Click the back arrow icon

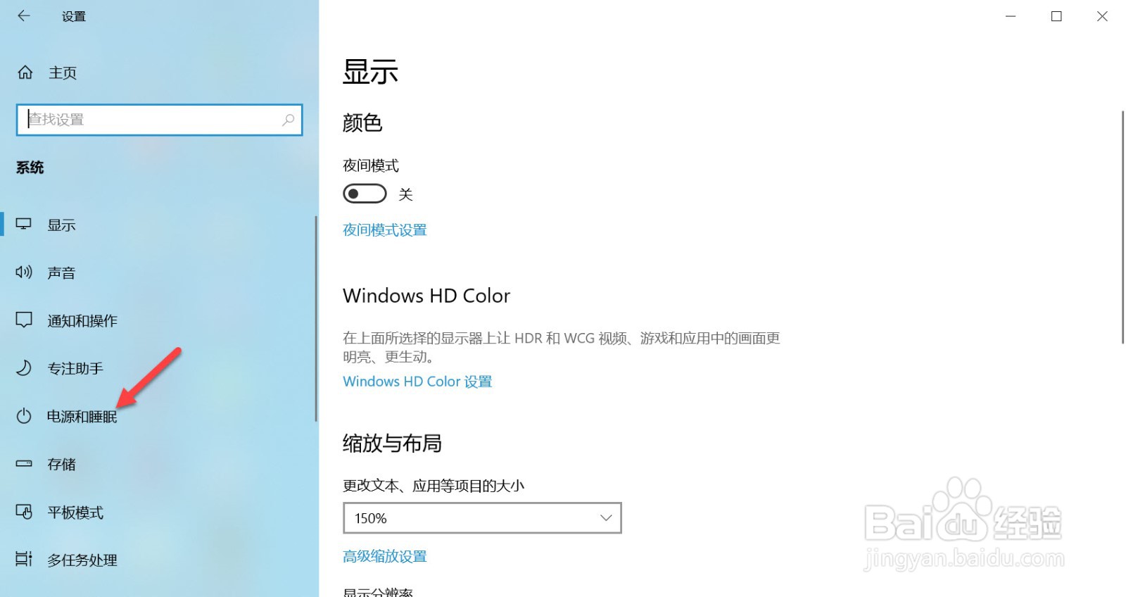coord(24,15)
